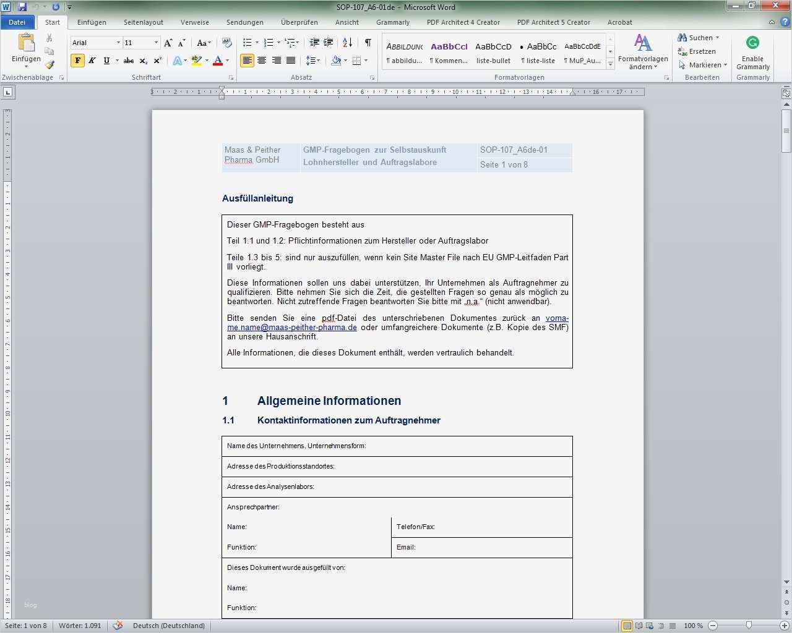
Task: Click the strikethrough text icon
Action: pos(129,61)
